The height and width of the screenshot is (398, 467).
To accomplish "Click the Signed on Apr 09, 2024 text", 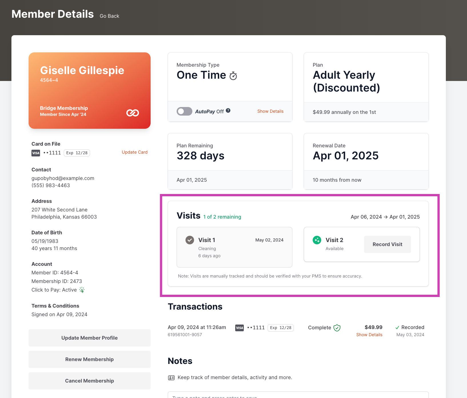I will point(59,314).
